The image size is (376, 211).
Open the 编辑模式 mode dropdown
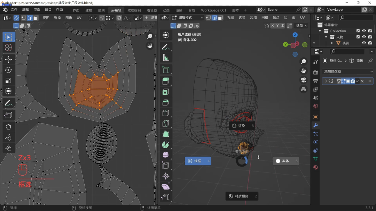[188, 18]
